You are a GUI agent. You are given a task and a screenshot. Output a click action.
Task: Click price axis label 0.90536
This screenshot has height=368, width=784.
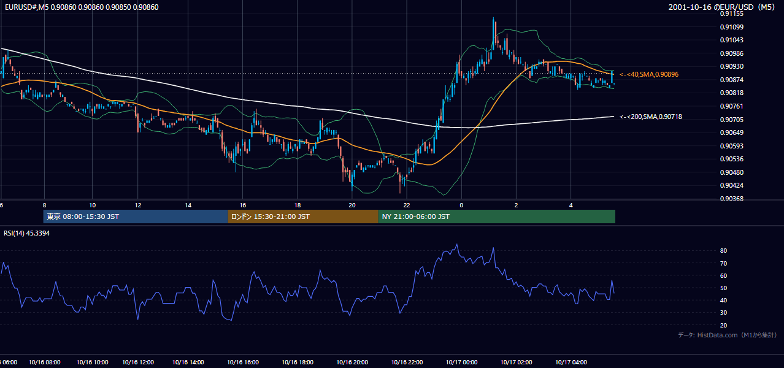(731, 159)
